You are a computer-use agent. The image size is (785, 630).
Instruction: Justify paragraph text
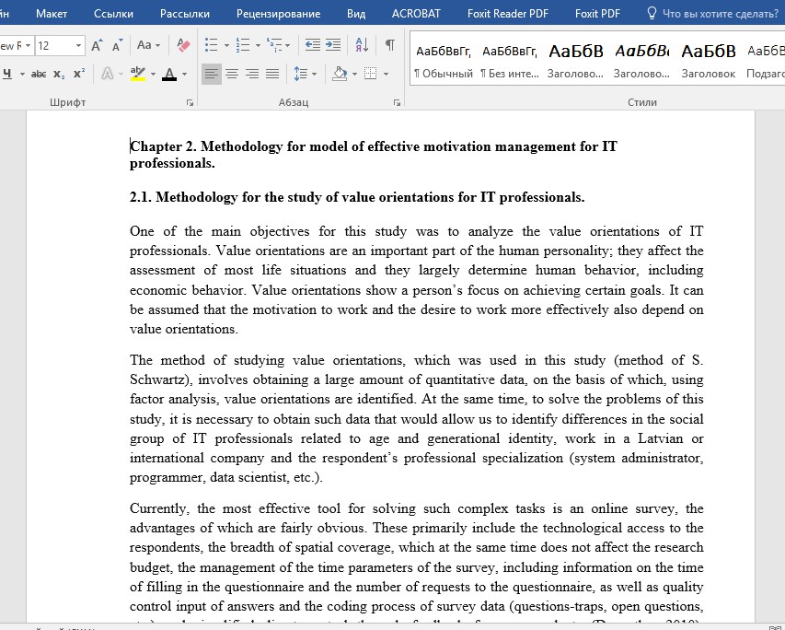pos(272,75)
